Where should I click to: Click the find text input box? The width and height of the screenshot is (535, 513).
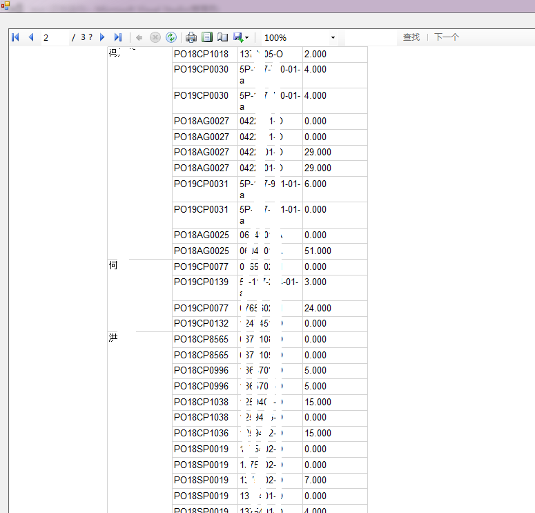tap(371, 37)
